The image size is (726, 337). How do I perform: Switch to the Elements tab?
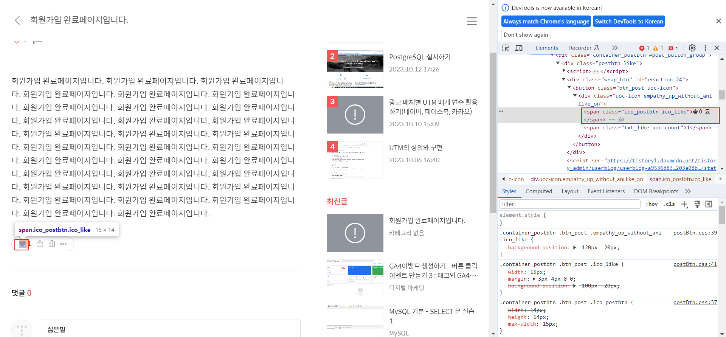[547, 48]
